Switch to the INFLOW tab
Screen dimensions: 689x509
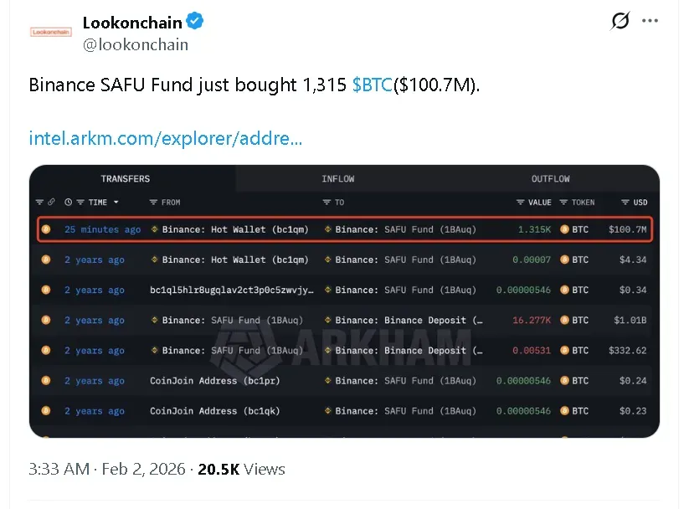[x=337, y=179]
